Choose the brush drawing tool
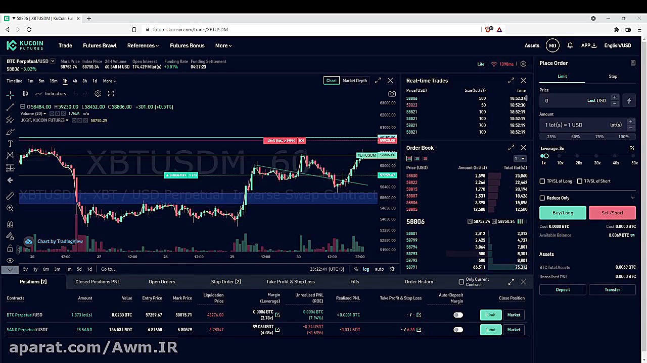Viewport: 647px width, 363px height. pyautogui.click(x=10, y=132)
